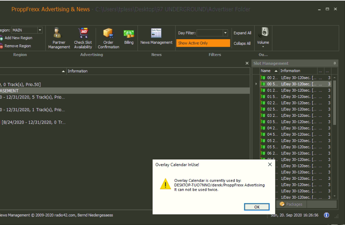
Task: Open the Billing tool
Action: pyautogui.click(x=129, y=36)
